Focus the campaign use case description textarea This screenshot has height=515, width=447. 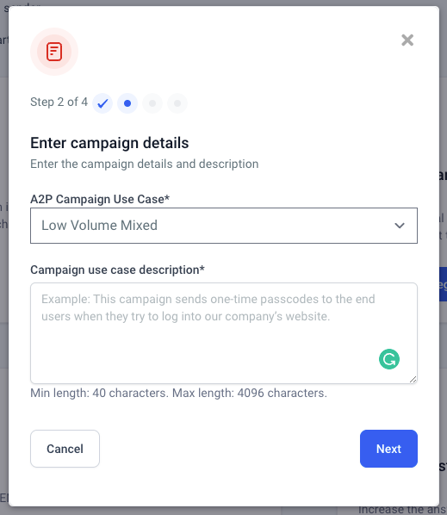click(224, 333)
